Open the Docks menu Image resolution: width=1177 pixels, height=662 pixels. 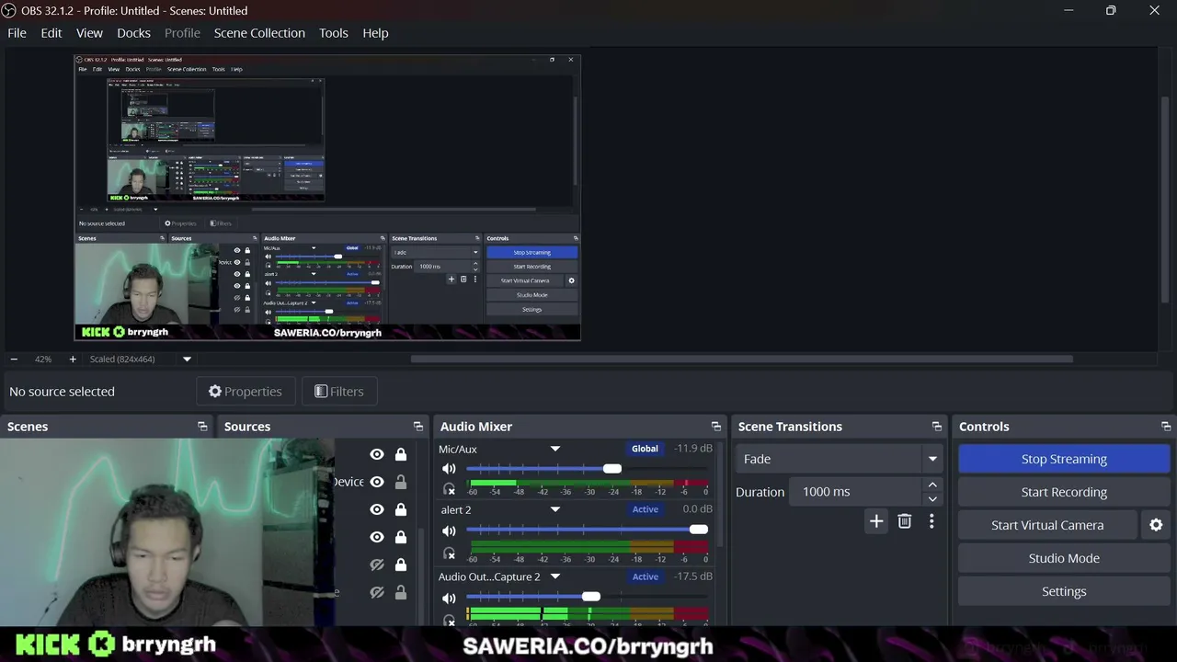(133, 33)
